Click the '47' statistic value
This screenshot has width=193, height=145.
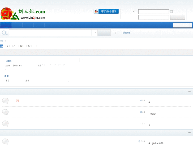(29, 46)
